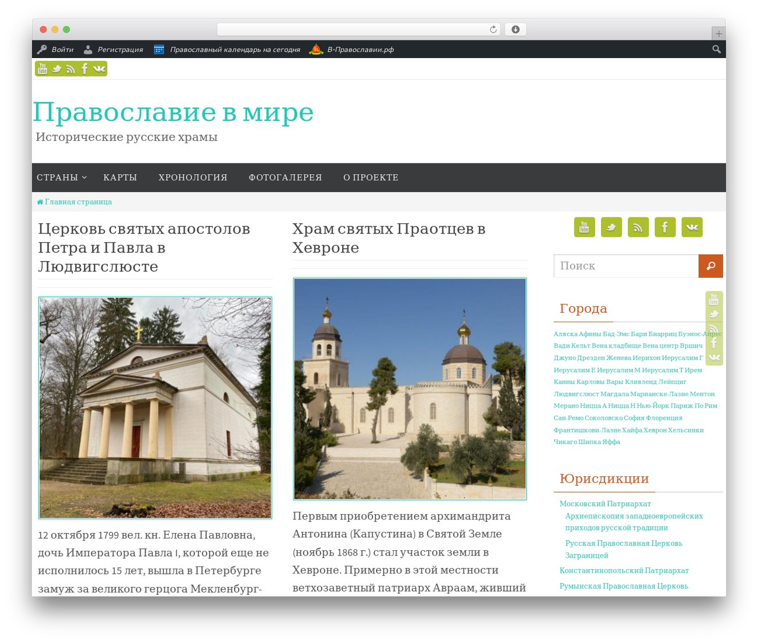Open the КАРТЫ menu item
This screenshot has width=758, height=642.
point(120,178)
